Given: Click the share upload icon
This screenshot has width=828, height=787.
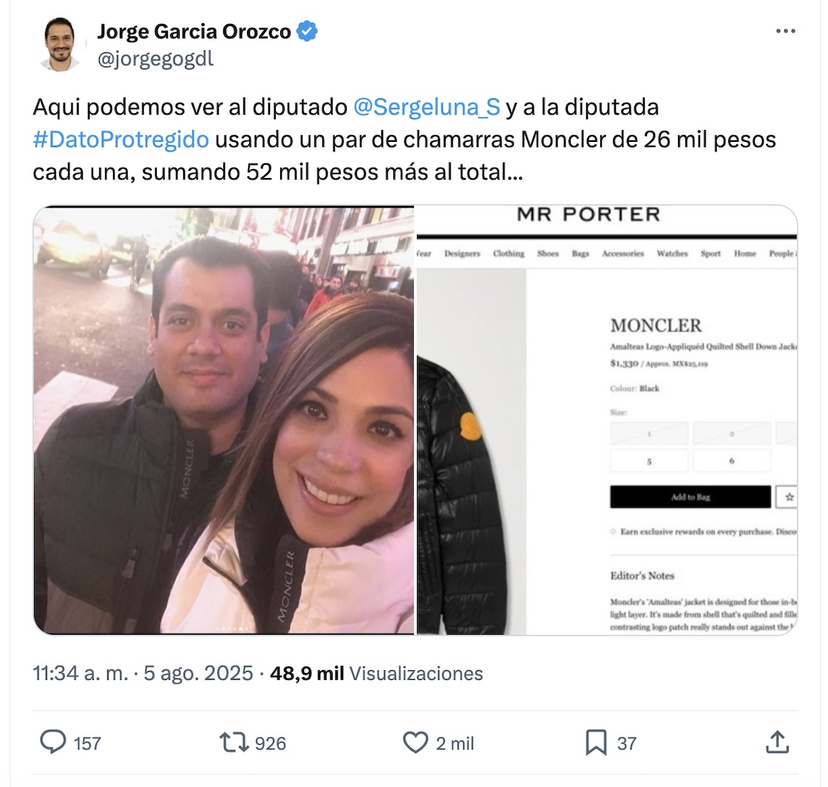Looking at the screenshot, I should (x=777, y=742).
